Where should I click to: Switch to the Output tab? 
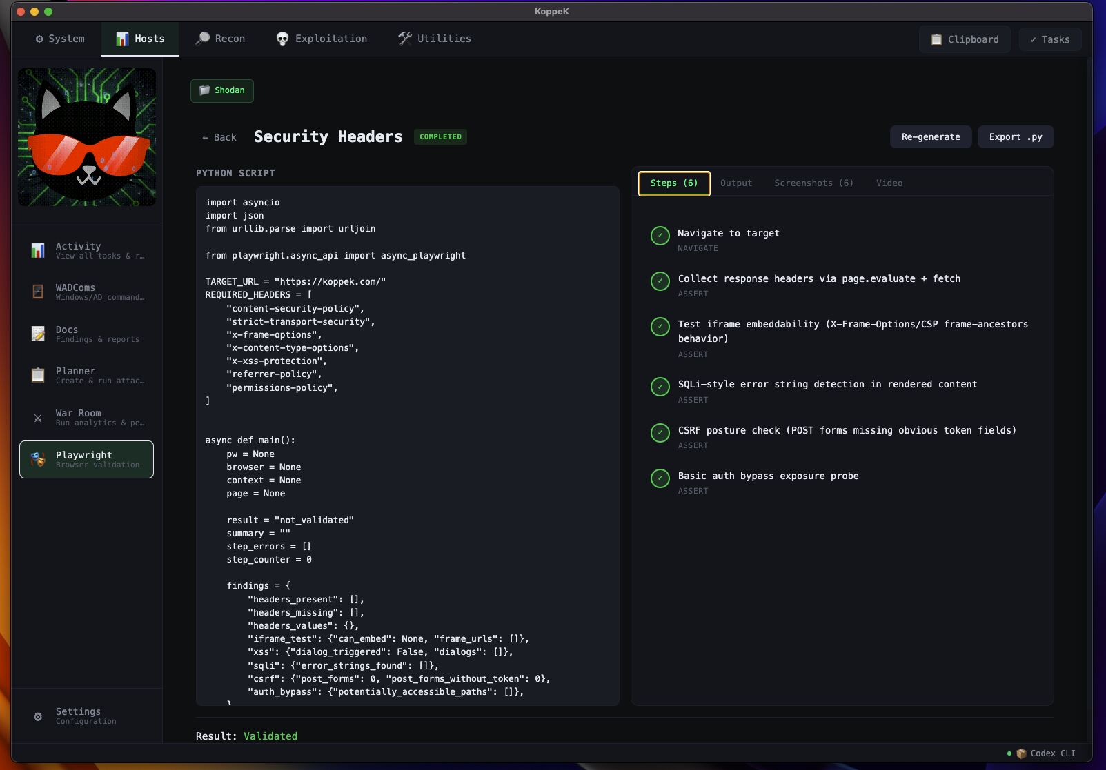click(x=735, y=183)
